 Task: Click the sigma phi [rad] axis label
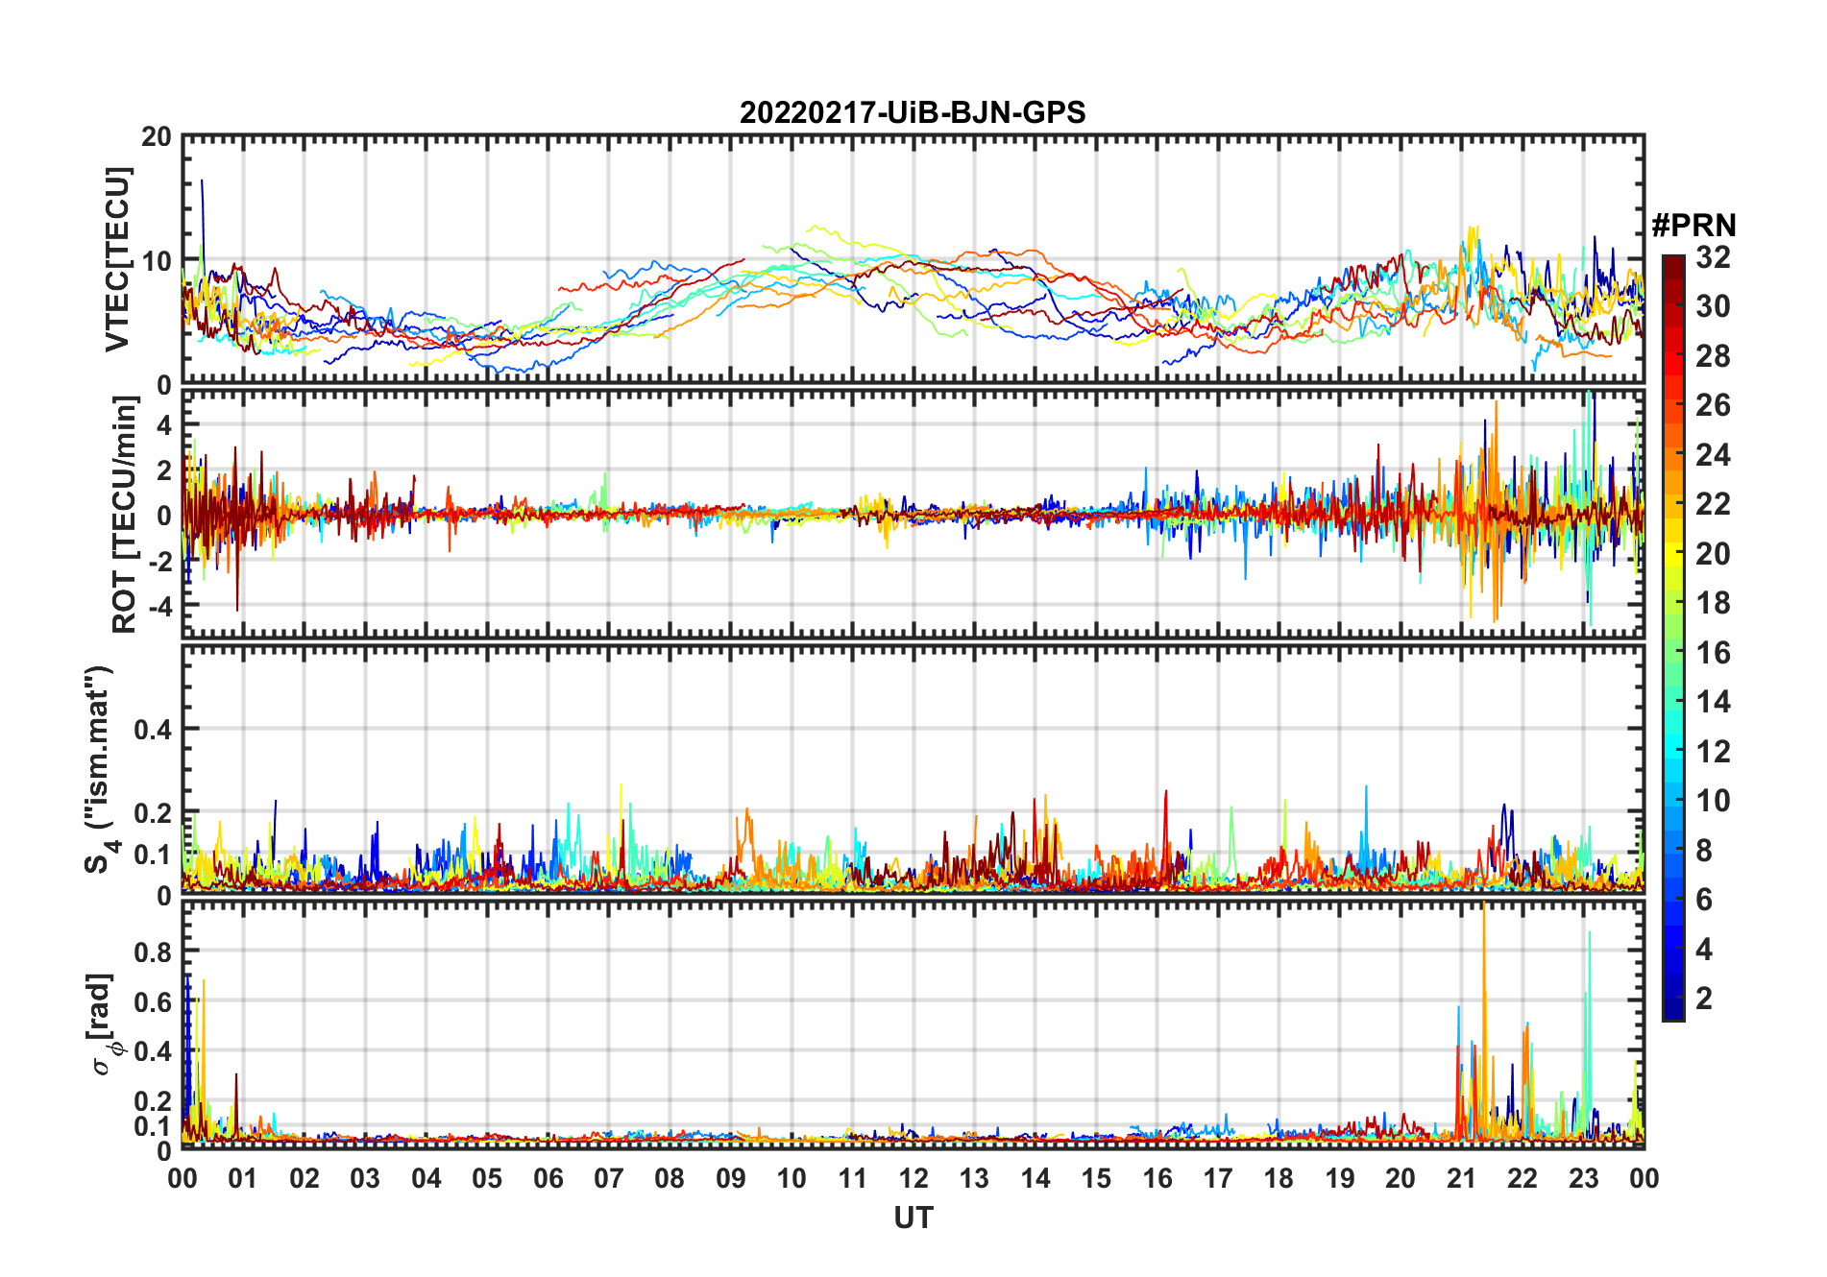tap(104, 1024)
